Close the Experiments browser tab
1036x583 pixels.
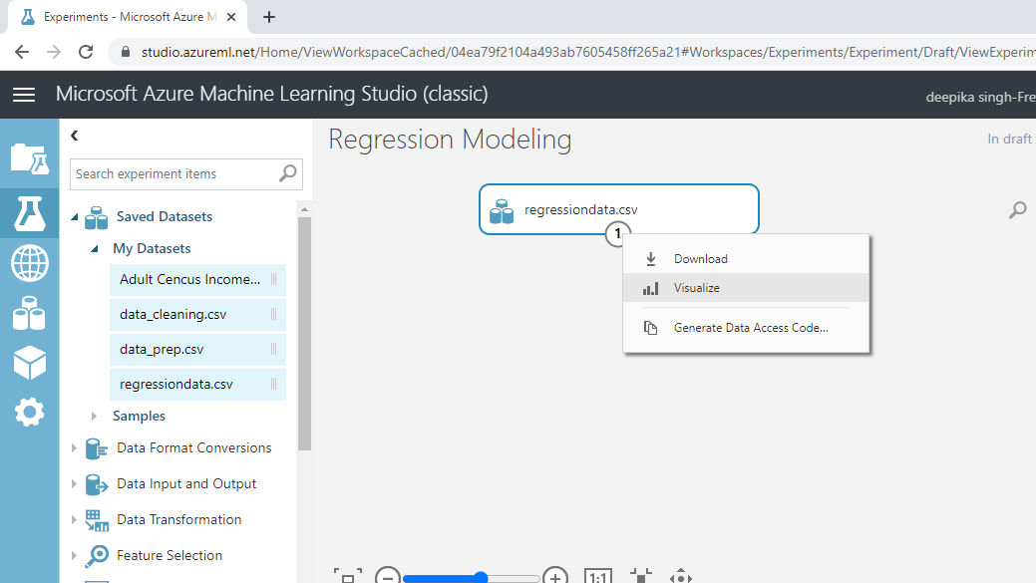[231, 17]
